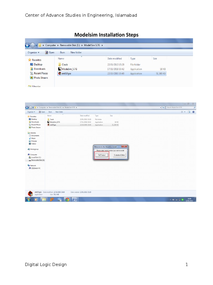213x285 pixels.
Task: Open Microsoft Word taskbar icon
Action: tap(75, 200)
